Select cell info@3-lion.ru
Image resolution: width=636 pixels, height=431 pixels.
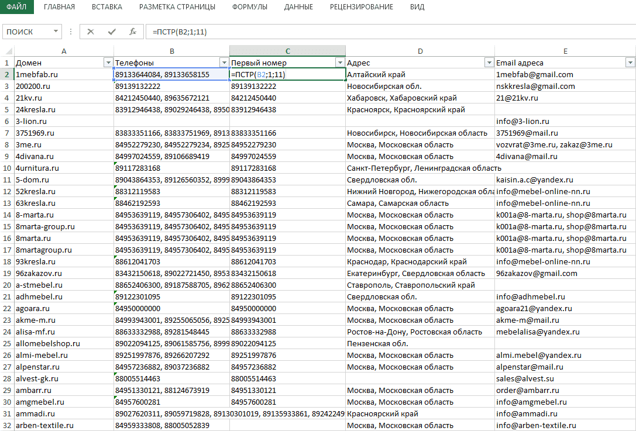click(565, 121)
